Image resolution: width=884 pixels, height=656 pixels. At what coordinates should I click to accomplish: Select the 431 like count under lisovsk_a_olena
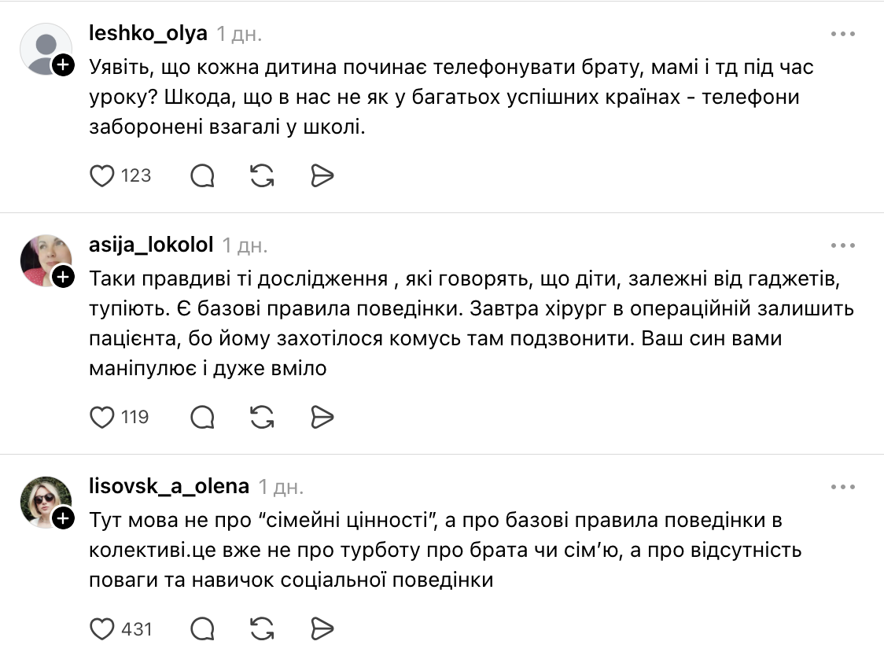pyautogui.click(x=135, y=629)
